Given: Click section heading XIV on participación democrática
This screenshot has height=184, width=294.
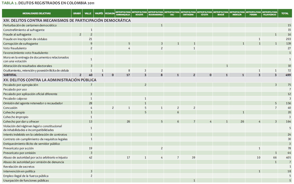Looking at the screenshot, I should (x=67, y=20).
